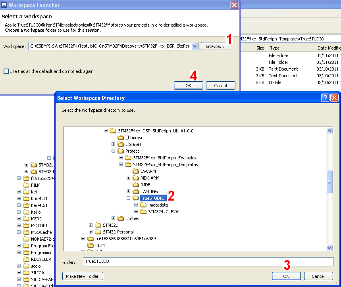Viewport: 341px width, 287px height.
Task: Select the MDK-ARM folder icon
Action: coord(136,178)
